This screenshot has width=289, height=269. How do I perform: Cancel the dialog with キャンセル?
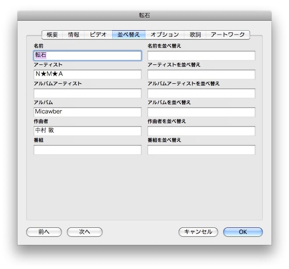(x=198, y=232)
